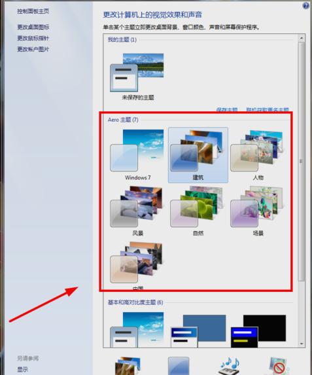The height and width of the screenshot is (375, 312).
Task: Click theme list scroll up arrow
Action: 302,38
